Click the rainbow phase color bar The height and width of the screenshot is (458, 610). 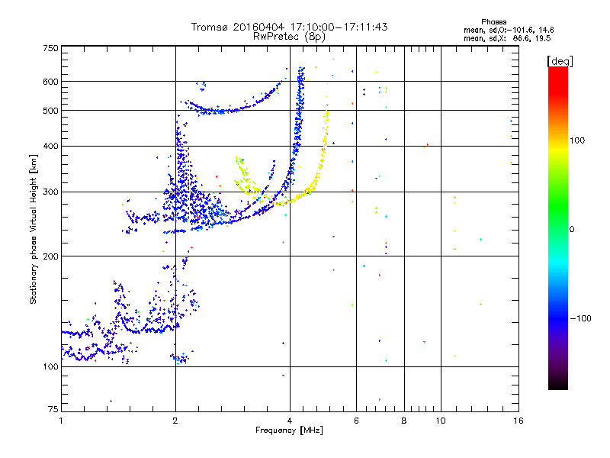tap(558, 228)
